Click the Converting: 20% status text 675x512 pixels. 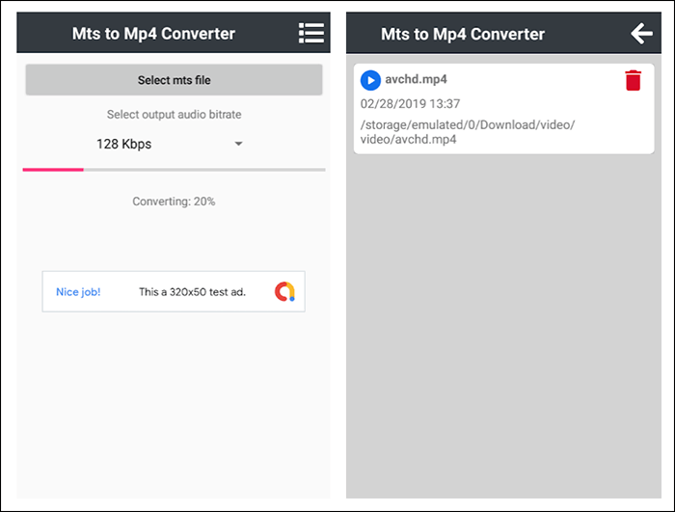click(174, 202)
